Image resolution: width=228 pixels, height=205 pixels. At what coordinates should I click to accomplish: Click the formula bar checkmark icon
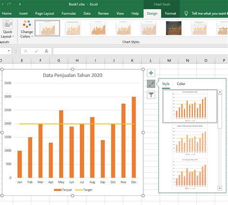click(36, 51)
